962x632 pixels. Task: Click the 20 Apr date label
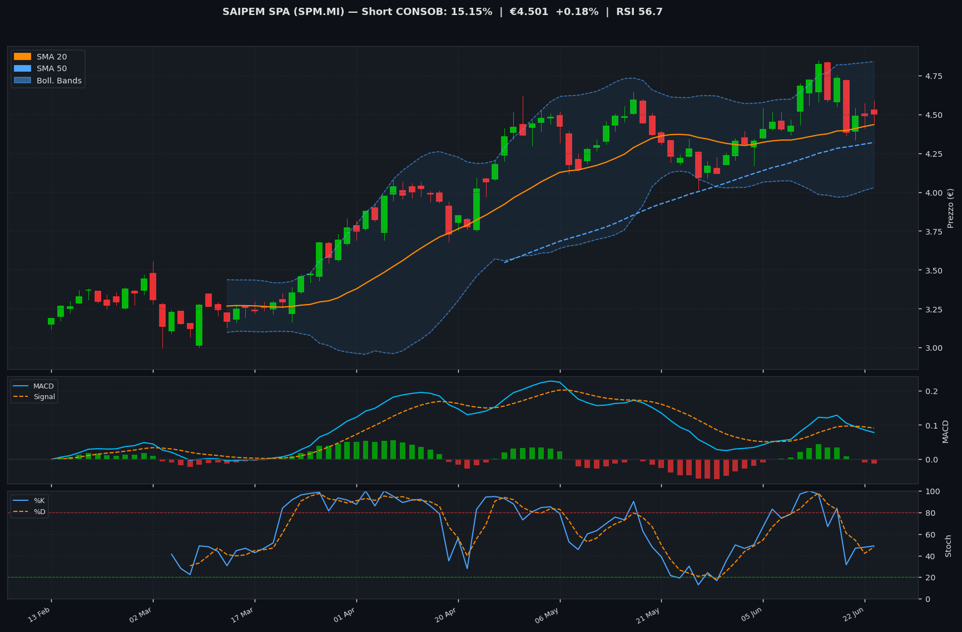(x=447, y=614)
